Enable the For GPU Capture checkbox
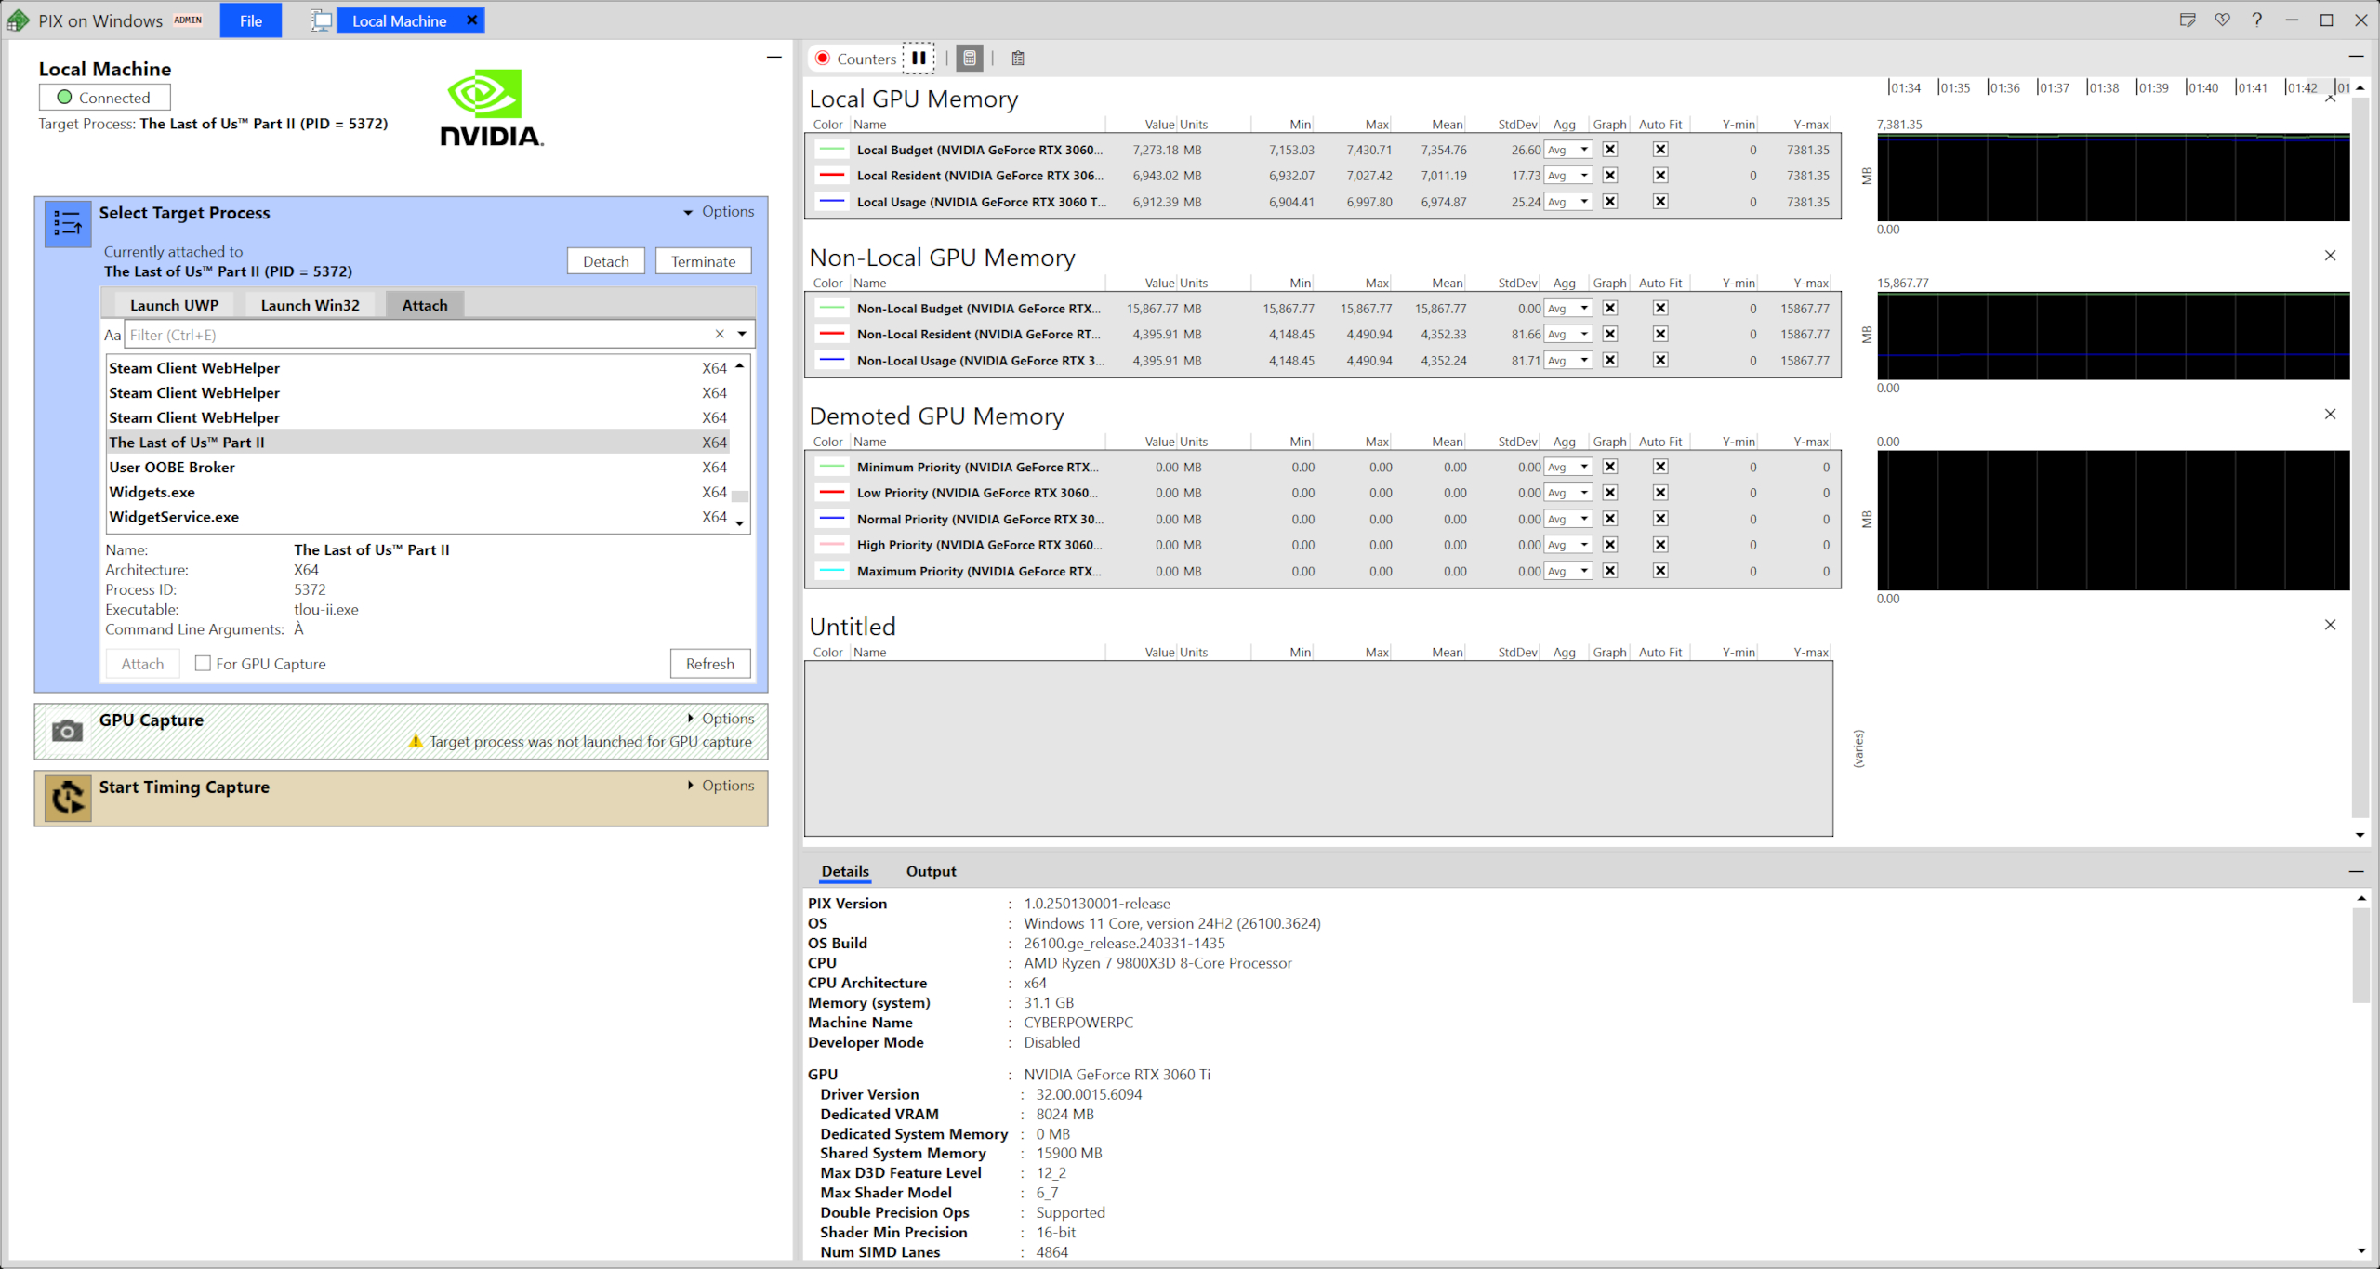The image size is (2380, 1269). (203, 663)
